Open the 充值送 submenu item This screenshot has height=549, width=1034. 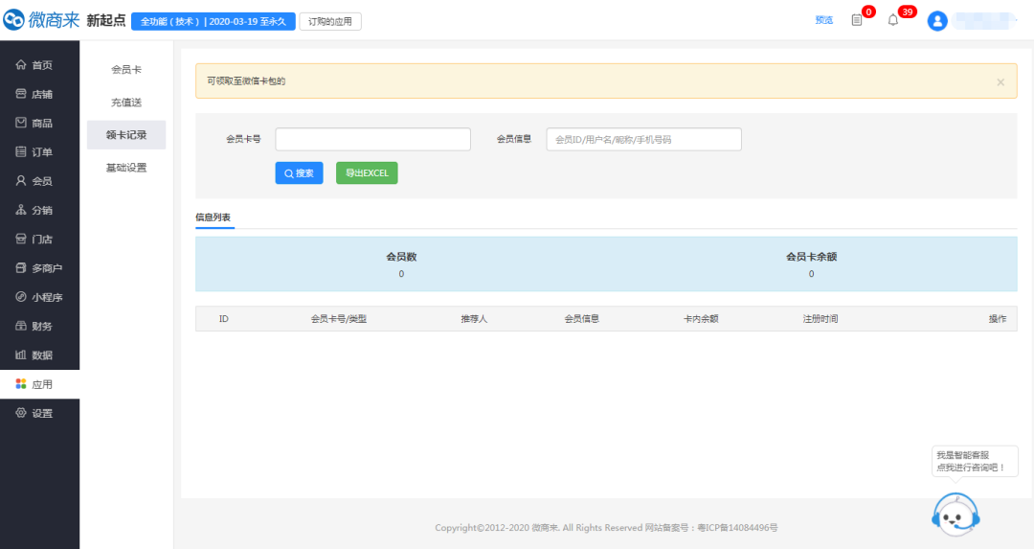pos(126,102)
